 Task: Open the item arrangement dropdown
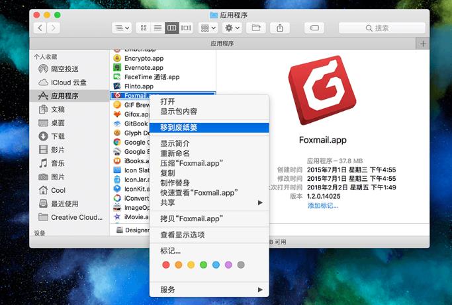tap(208, 28)
